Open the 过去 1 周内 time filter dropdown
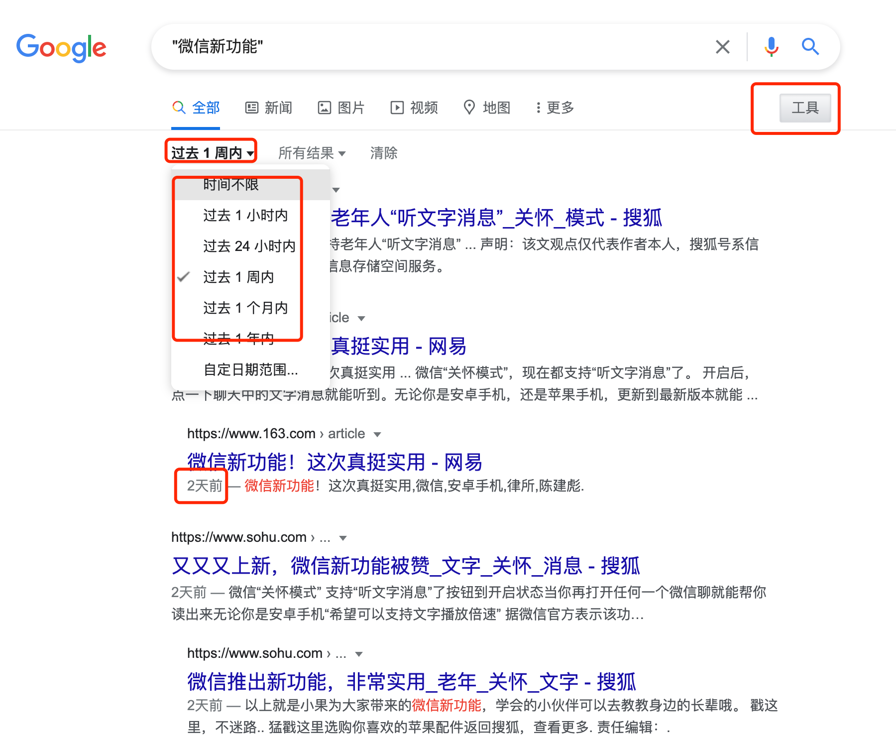This screenshot has width=896, height=745. 213,153
